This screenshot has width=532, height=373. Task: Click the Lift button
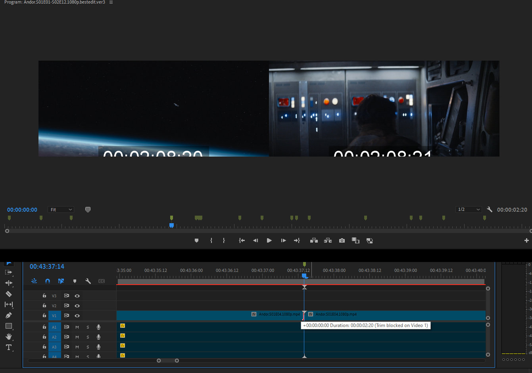click(314, 241)
